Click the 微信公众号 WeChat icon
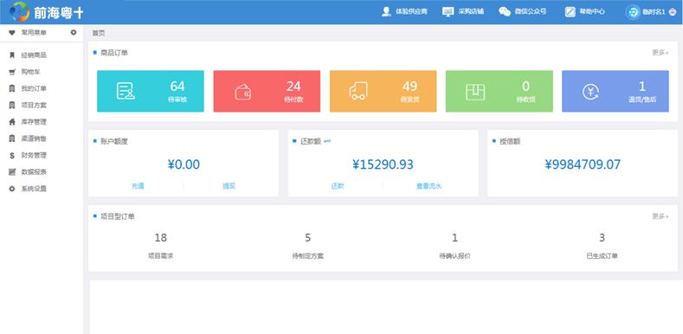This screenshot has width=683, height=334. (505, 12)
